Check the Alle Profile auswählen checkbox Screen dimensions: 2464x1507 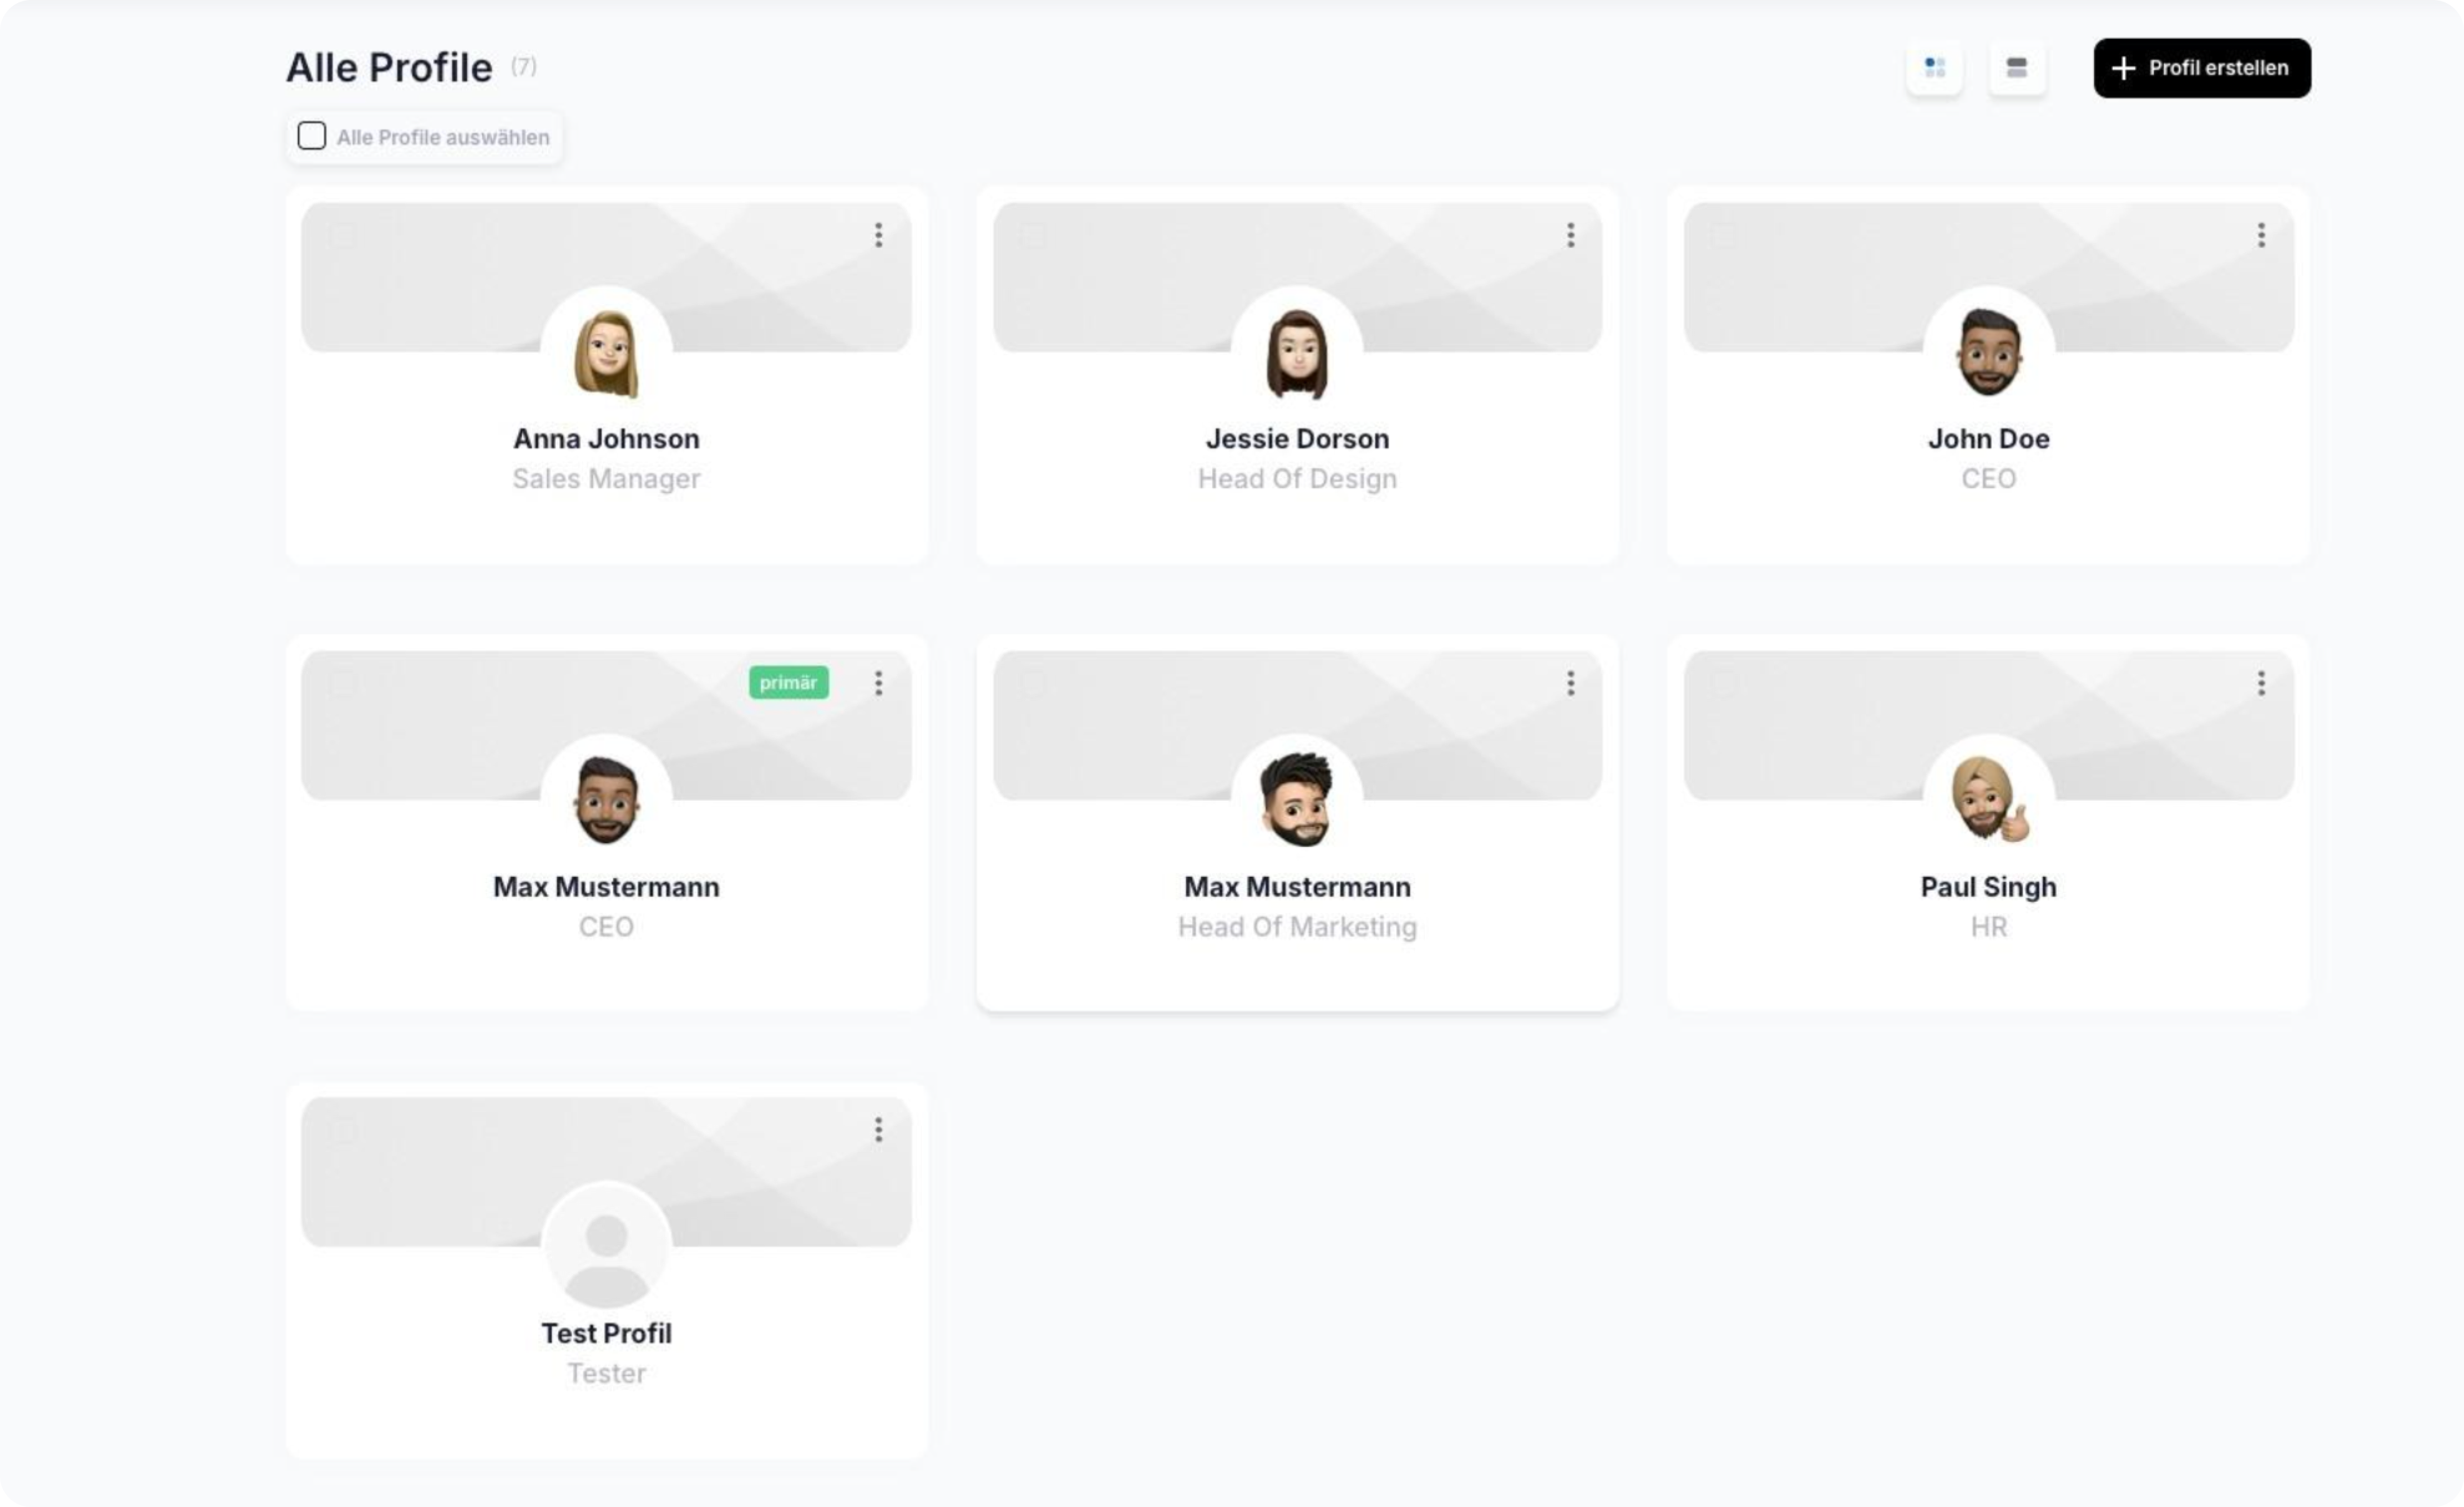pyautogui.click(x=312, y=136)
